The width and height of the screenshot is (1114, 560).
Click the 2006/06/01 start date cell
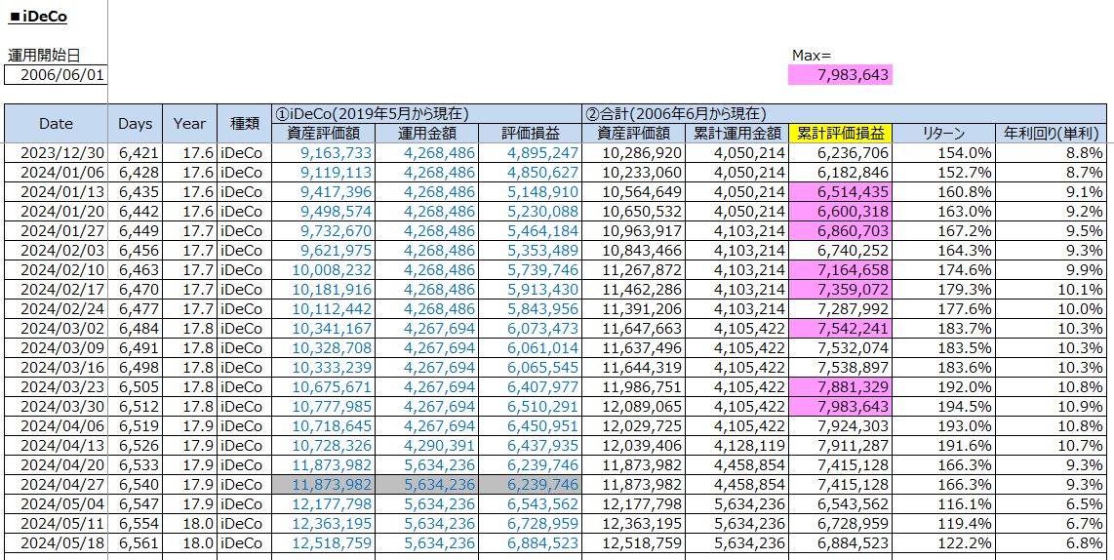click(56, 75)
